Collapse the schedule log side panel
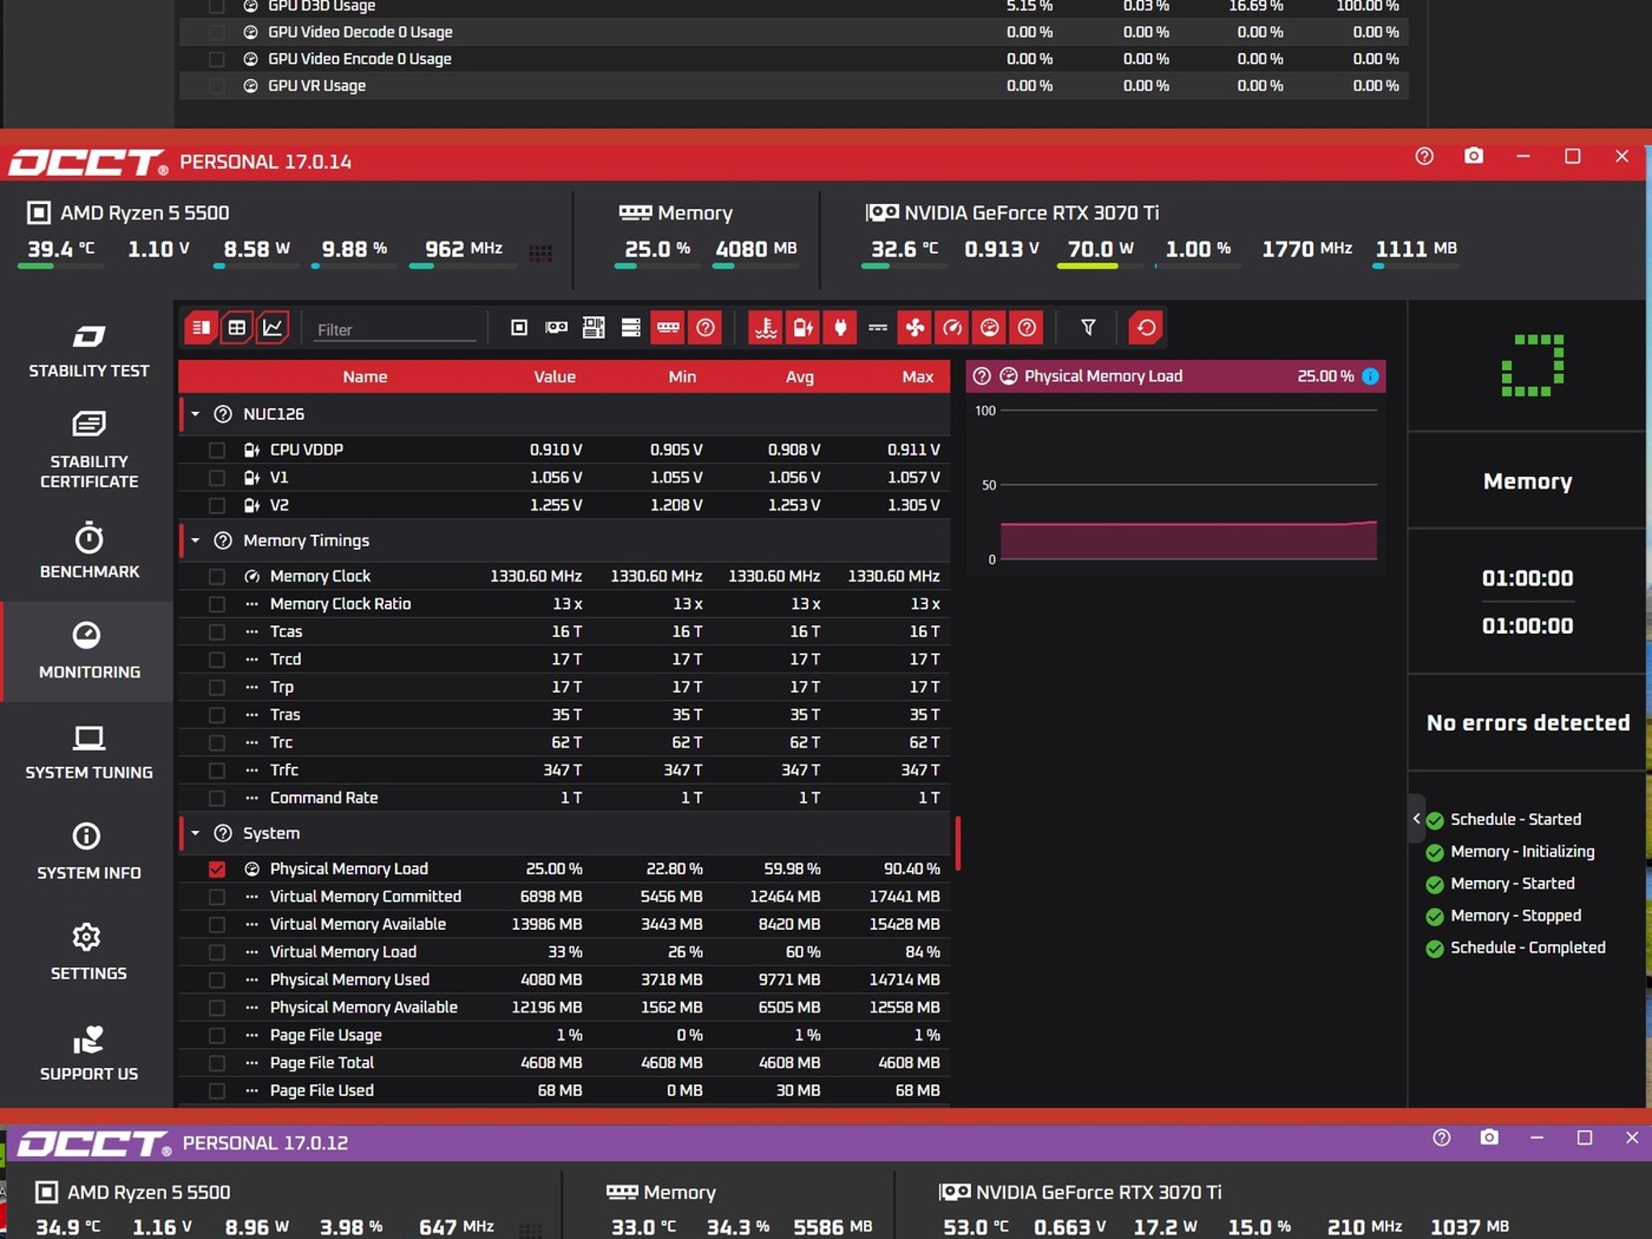The width and height of the screenshot is (1652, 1239). coord(1416,819)
